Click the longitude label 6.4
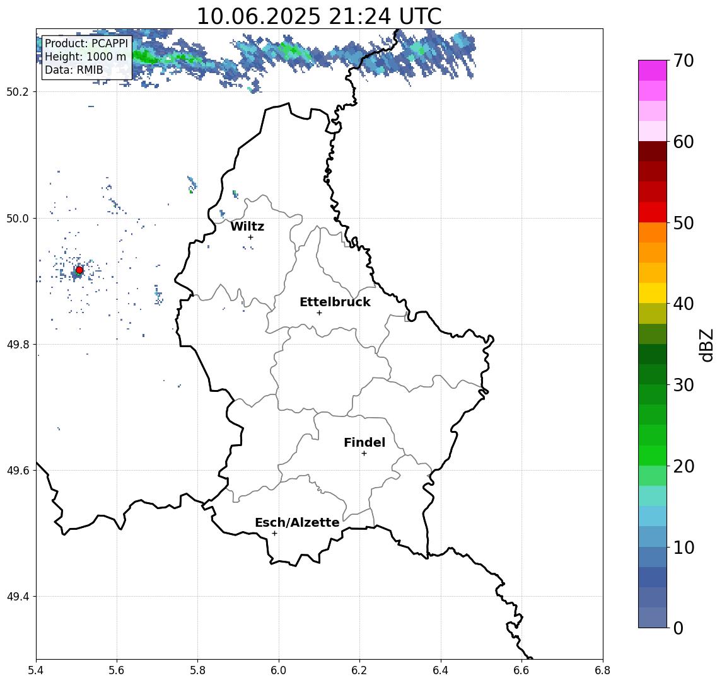 pyautogui.click(x=441, y=670)
